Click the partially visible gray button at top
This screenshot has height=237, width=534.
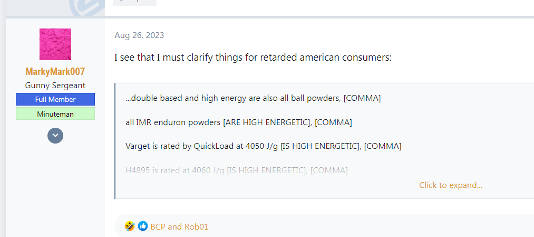pos(134,3)
